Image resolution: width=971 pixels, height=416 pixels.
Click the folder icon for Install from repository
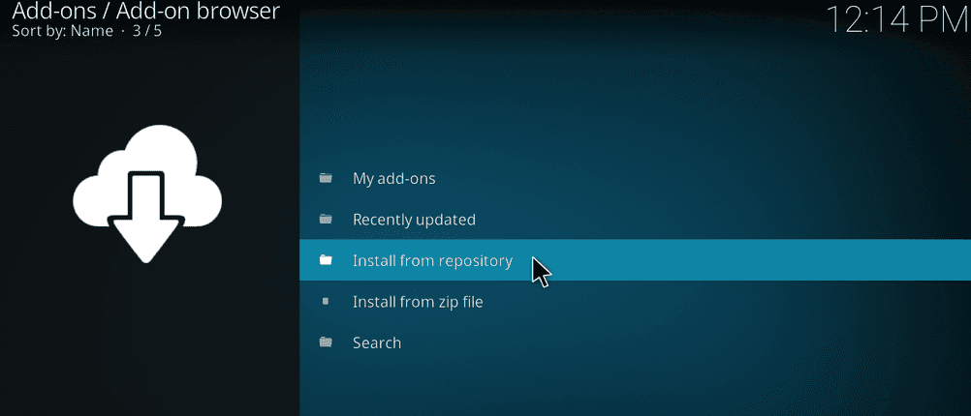pyautogui.click(x=326, y=260)
